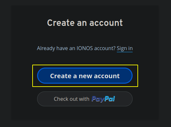Open Sign in for existing IONOS account

pyautogui.click(x=125, y=48)
